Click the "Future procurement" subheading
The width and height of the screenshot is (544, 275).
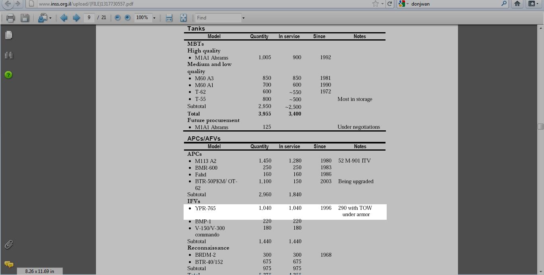213,120
